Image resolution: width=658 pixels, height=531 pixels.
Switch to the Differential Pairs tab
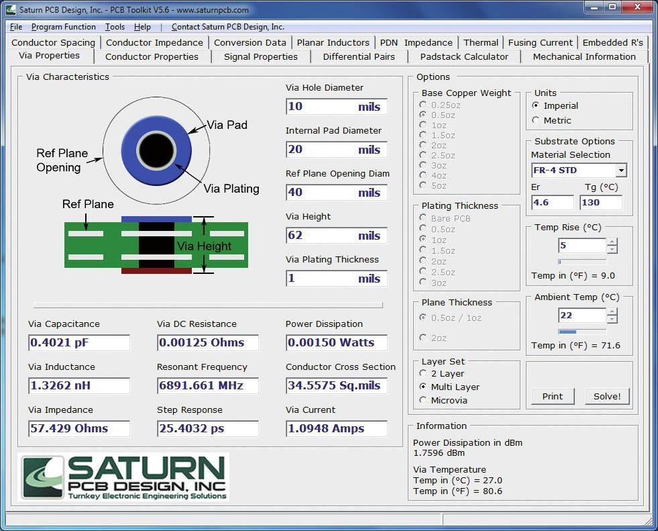(x=360, y=56)
